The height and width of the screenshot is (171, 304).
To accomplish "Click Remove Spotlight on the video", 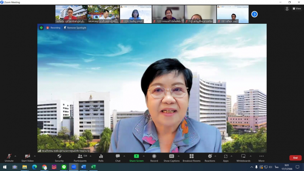I will click(x=75, y=28).
